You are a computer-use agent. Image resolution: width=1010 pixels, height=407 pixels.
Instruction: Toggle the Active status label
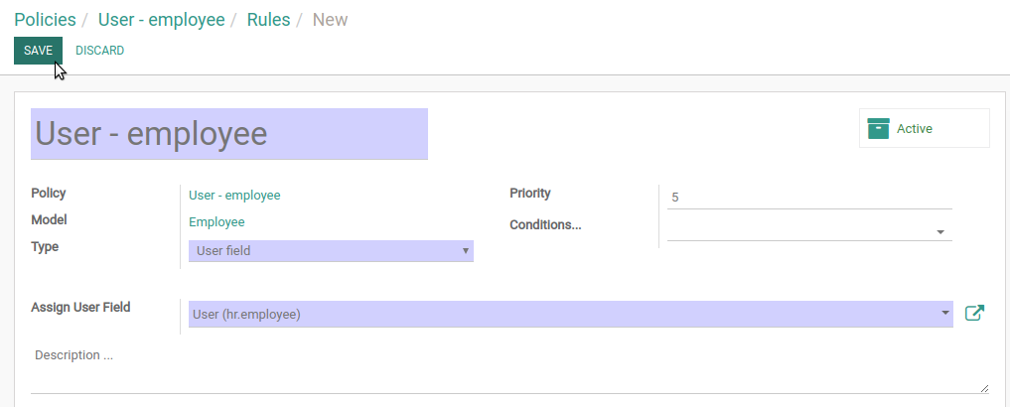(x=914, y=129)
